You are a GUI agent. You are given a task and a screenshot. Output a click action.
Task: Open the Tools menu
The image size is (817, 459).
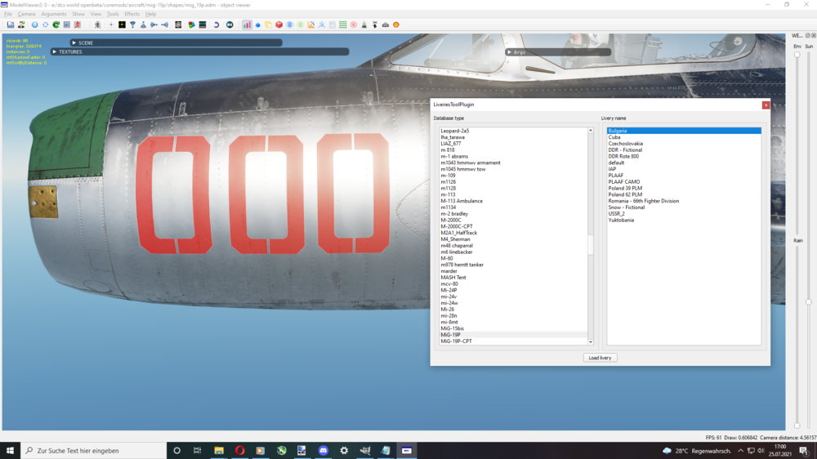(x=113, y=14)
